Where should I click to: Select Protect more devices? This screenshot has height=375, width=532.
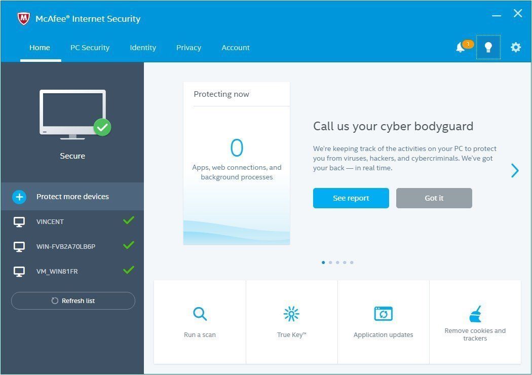click(72, 197)
